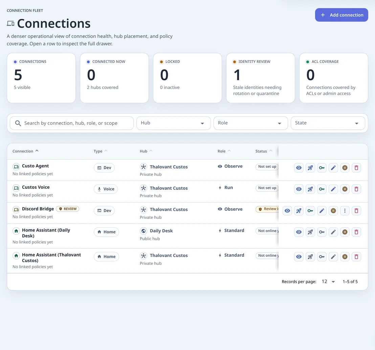Click eye icon for Home Assistant (Thalovant Custos)

pos(299,257)
